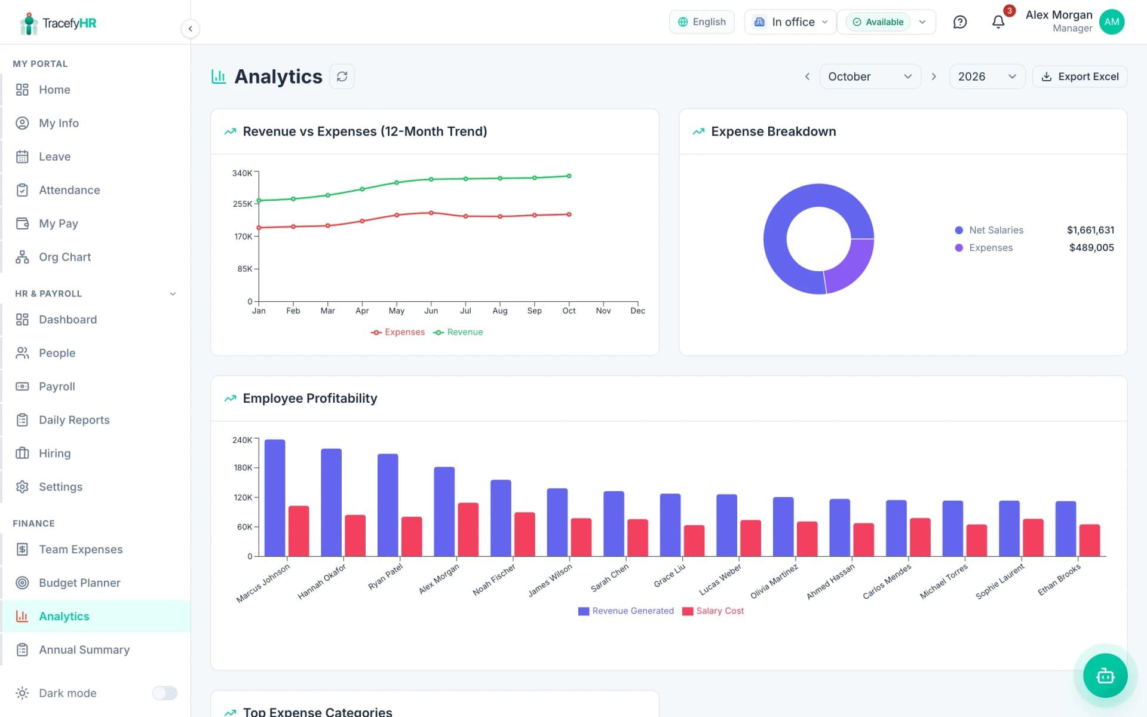
Task: Click the My Pay wallet icon
Action: pos(22,223)
